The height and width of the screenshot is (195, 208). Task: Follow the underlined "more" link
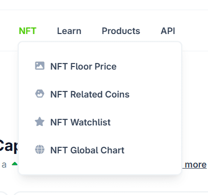pos(195,165)
